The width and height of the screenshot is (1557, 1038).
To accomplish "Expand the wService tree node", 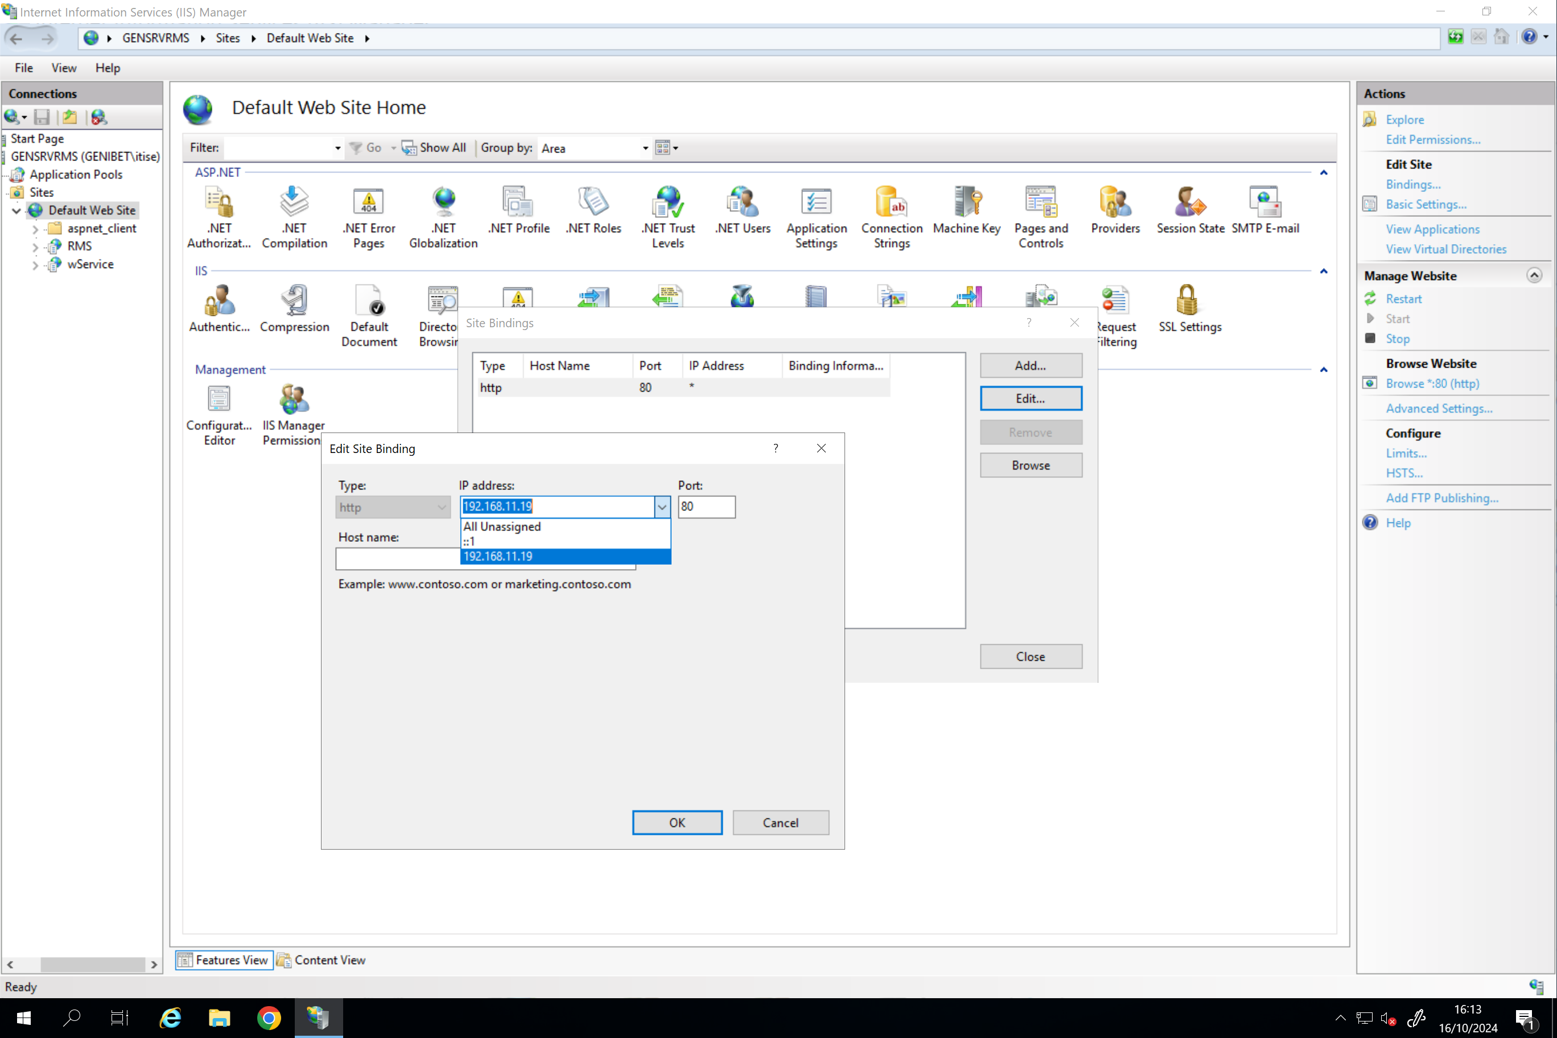I will coord(35,265).
